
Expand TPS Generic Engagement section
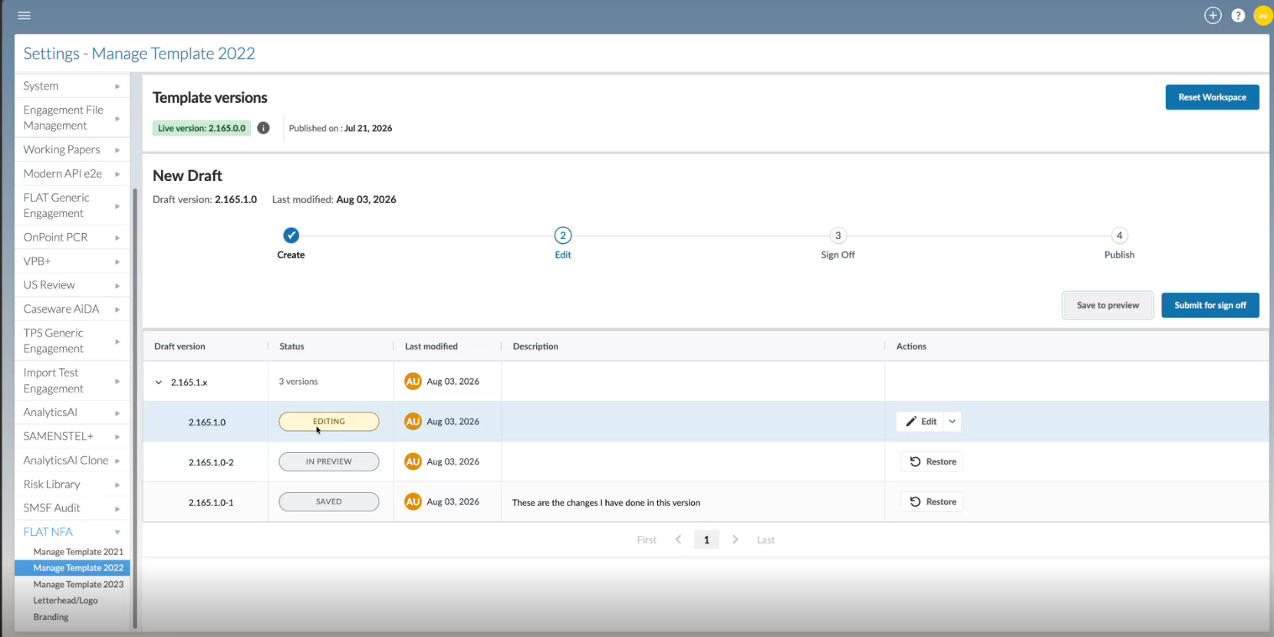(72, 340)
